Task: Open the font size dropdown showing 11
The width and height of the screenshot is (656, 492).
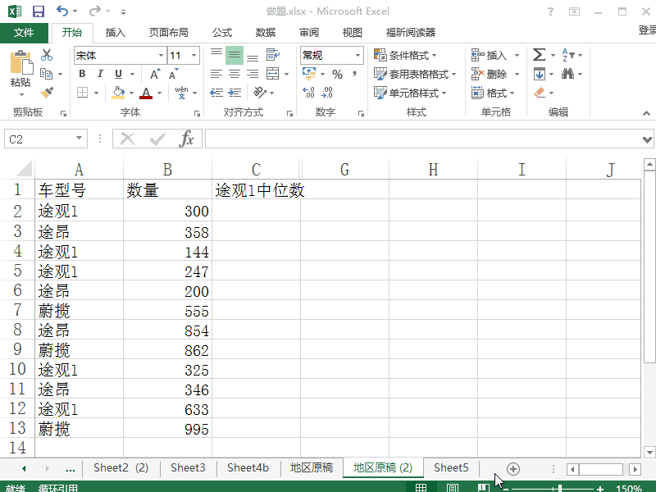Action: click(194, 55)
